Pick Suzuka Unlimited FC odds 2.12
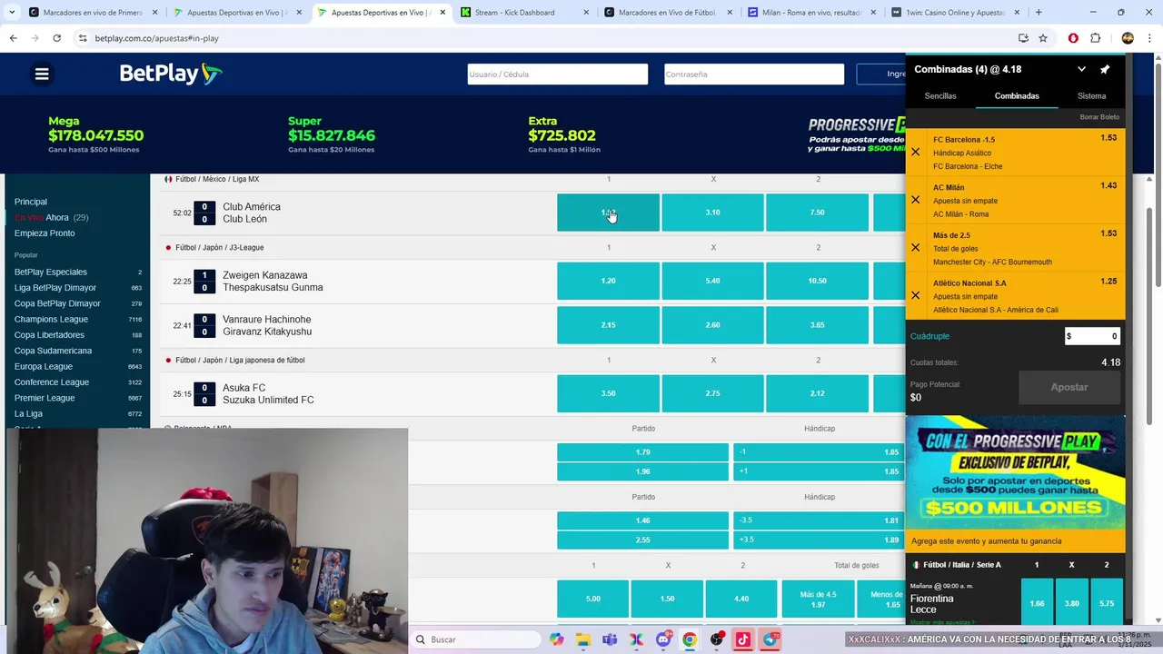The width and height of the screenshot is (1163, 654). click(x=817, y=393)
